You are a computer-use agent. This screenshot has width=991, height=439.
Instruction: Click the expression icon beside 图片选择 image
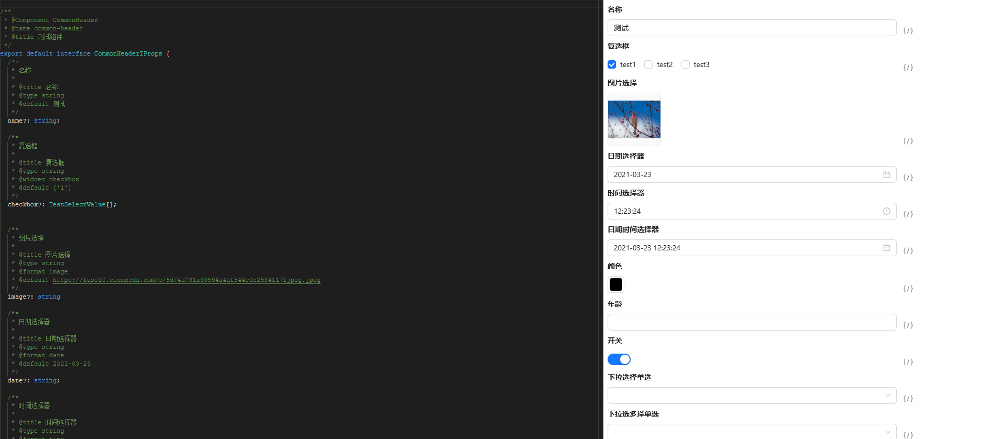(908, 141)
